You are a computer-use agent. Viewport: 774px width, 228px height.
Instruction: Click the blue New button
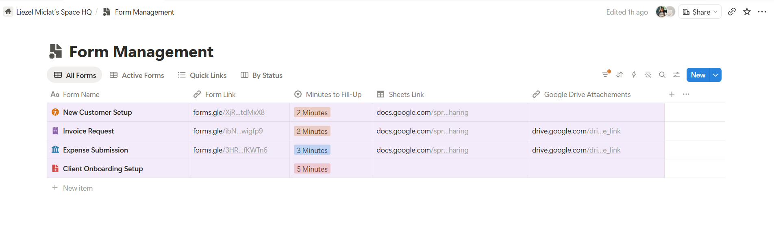pyautogui.click(x=698, y=75)
